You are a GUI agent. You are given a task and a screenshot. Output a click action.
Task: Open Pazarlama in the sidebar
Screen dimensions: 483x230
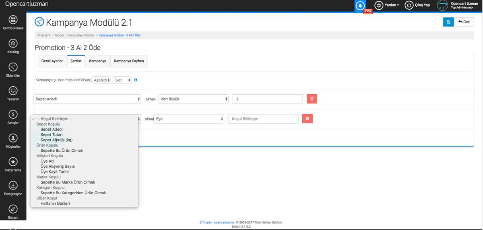point(13,164)
